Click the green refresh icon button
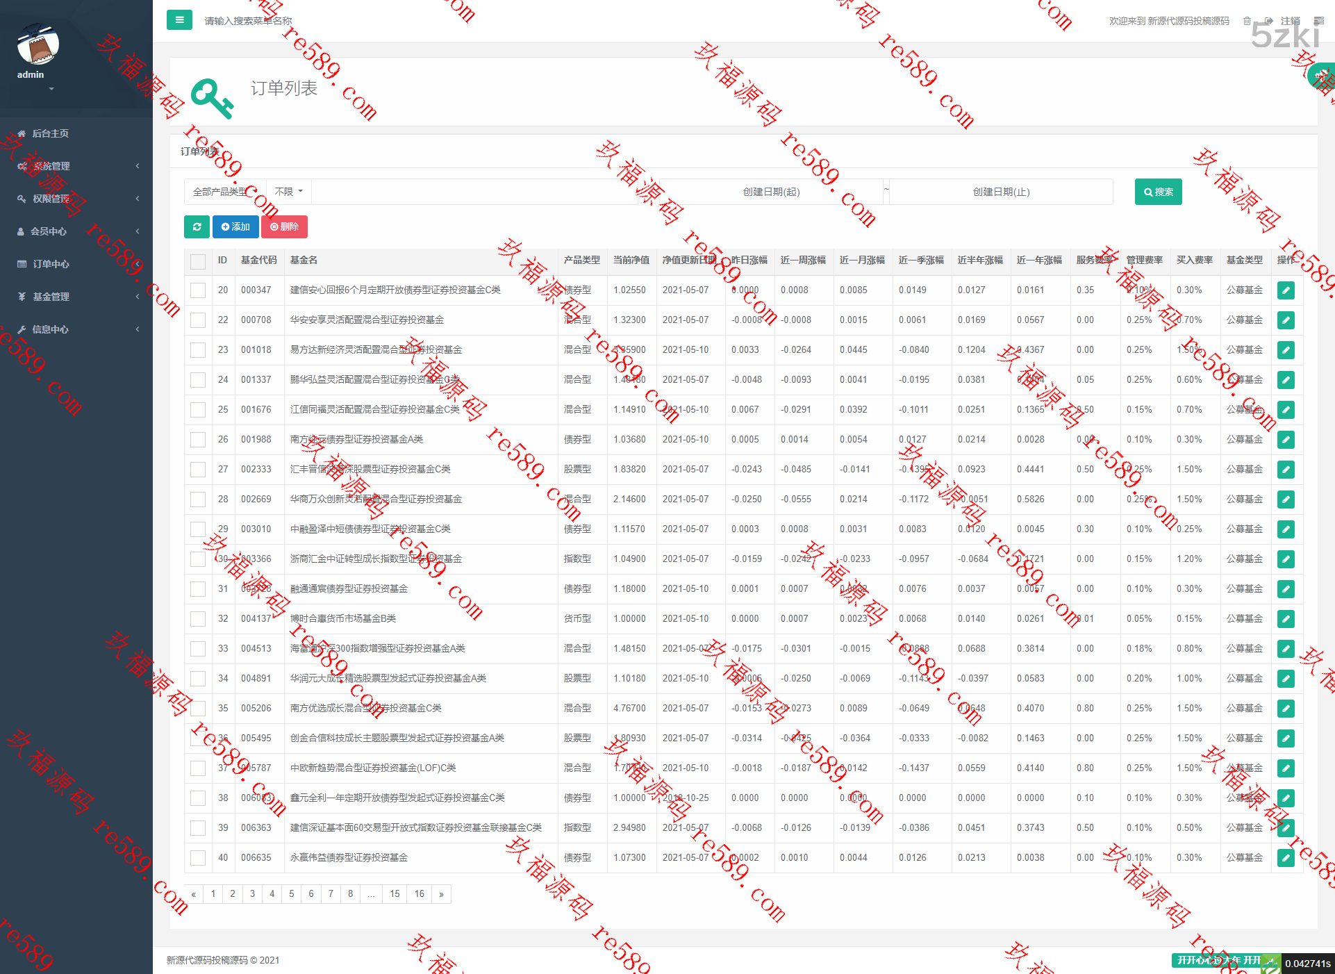1335x974 pixels. pyautogui.click(x=197, y=226)
